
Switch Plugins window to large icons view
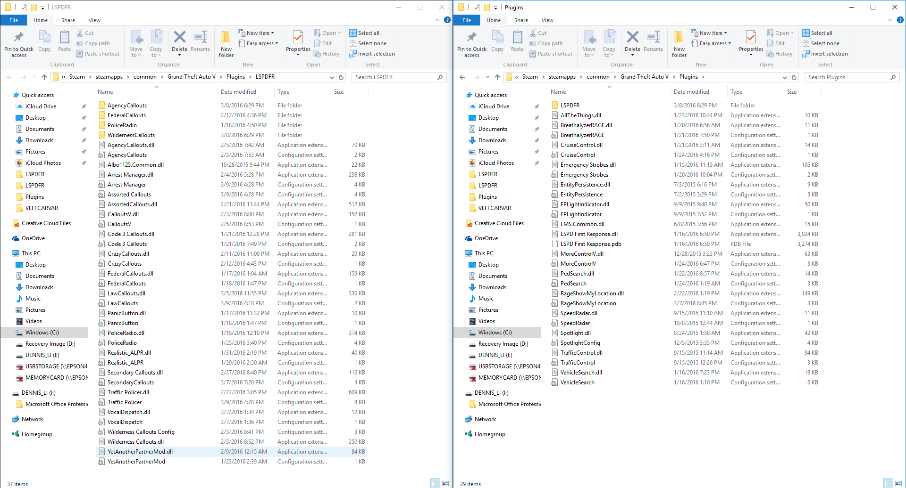[x=898, y=484]
